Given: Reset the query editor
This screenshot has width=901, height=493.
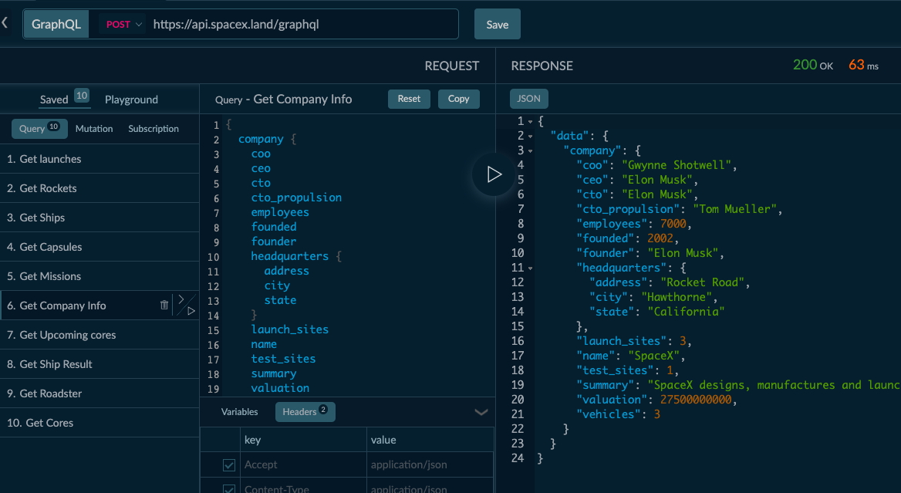Looking at the screenshot, I should point(409,98).
